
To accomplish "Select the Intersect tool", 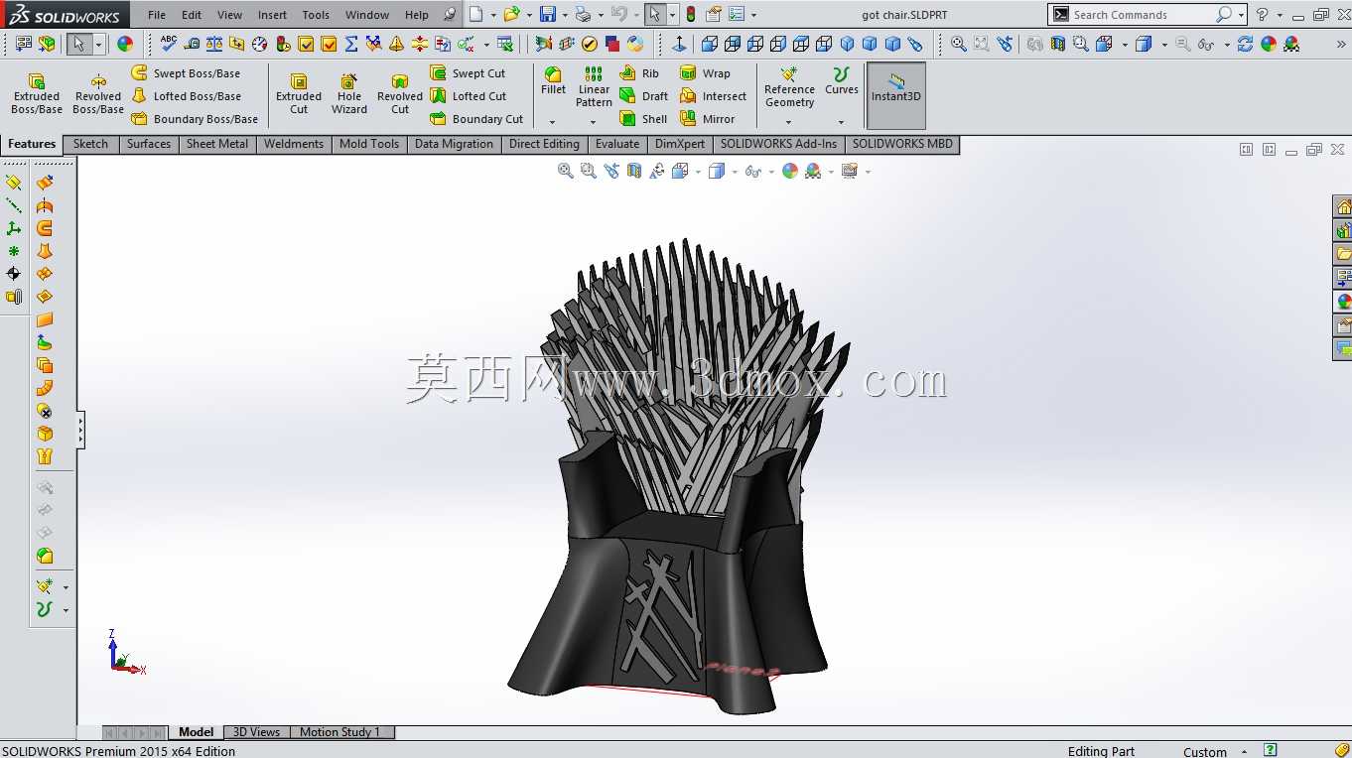I will point(714,96).
